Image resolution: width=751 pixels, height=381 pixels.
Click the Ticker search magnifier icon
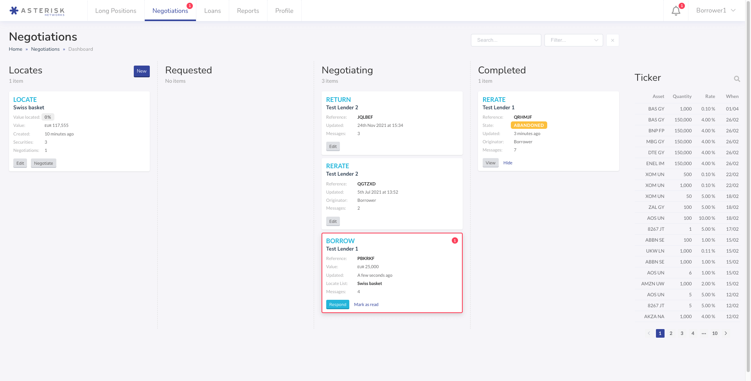[737, 79]
